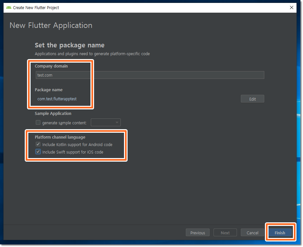This screenshot has width=303, height=247.
Task: Click the Edit button for Package name
Action: (252, 99)
